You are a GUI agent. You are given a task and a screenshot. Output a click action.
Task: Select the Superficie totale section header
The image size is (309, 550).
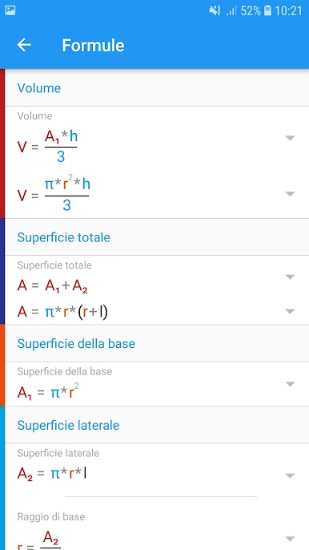coord(157,237)
